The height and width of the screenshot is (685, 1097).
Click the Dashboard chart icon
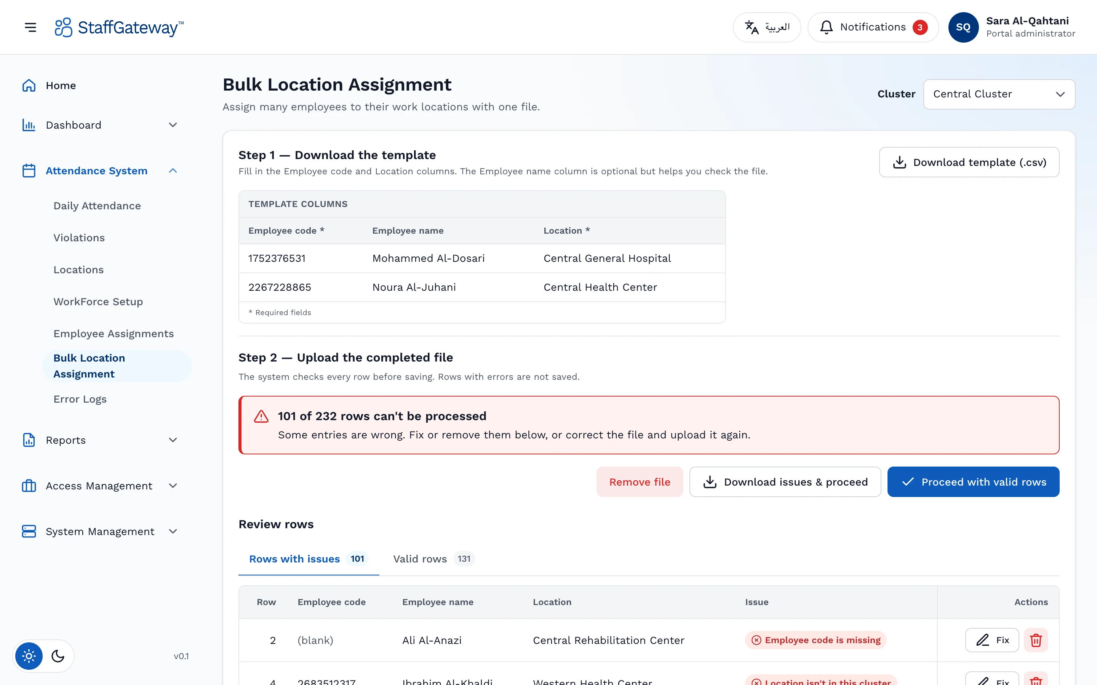[29, 125]
